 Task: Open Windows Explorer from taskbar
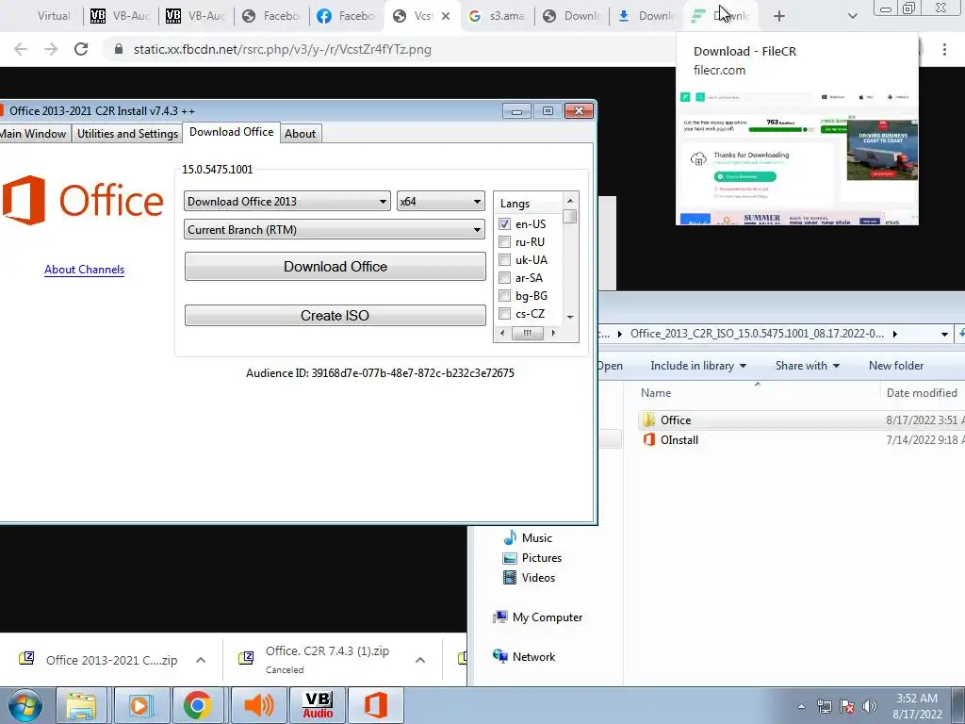(81, 705)
